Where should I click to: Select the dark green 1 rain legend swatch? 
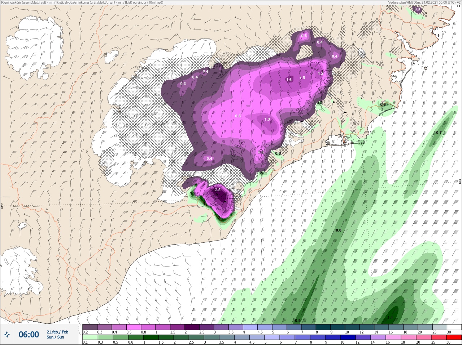click(x=151, y=337)
